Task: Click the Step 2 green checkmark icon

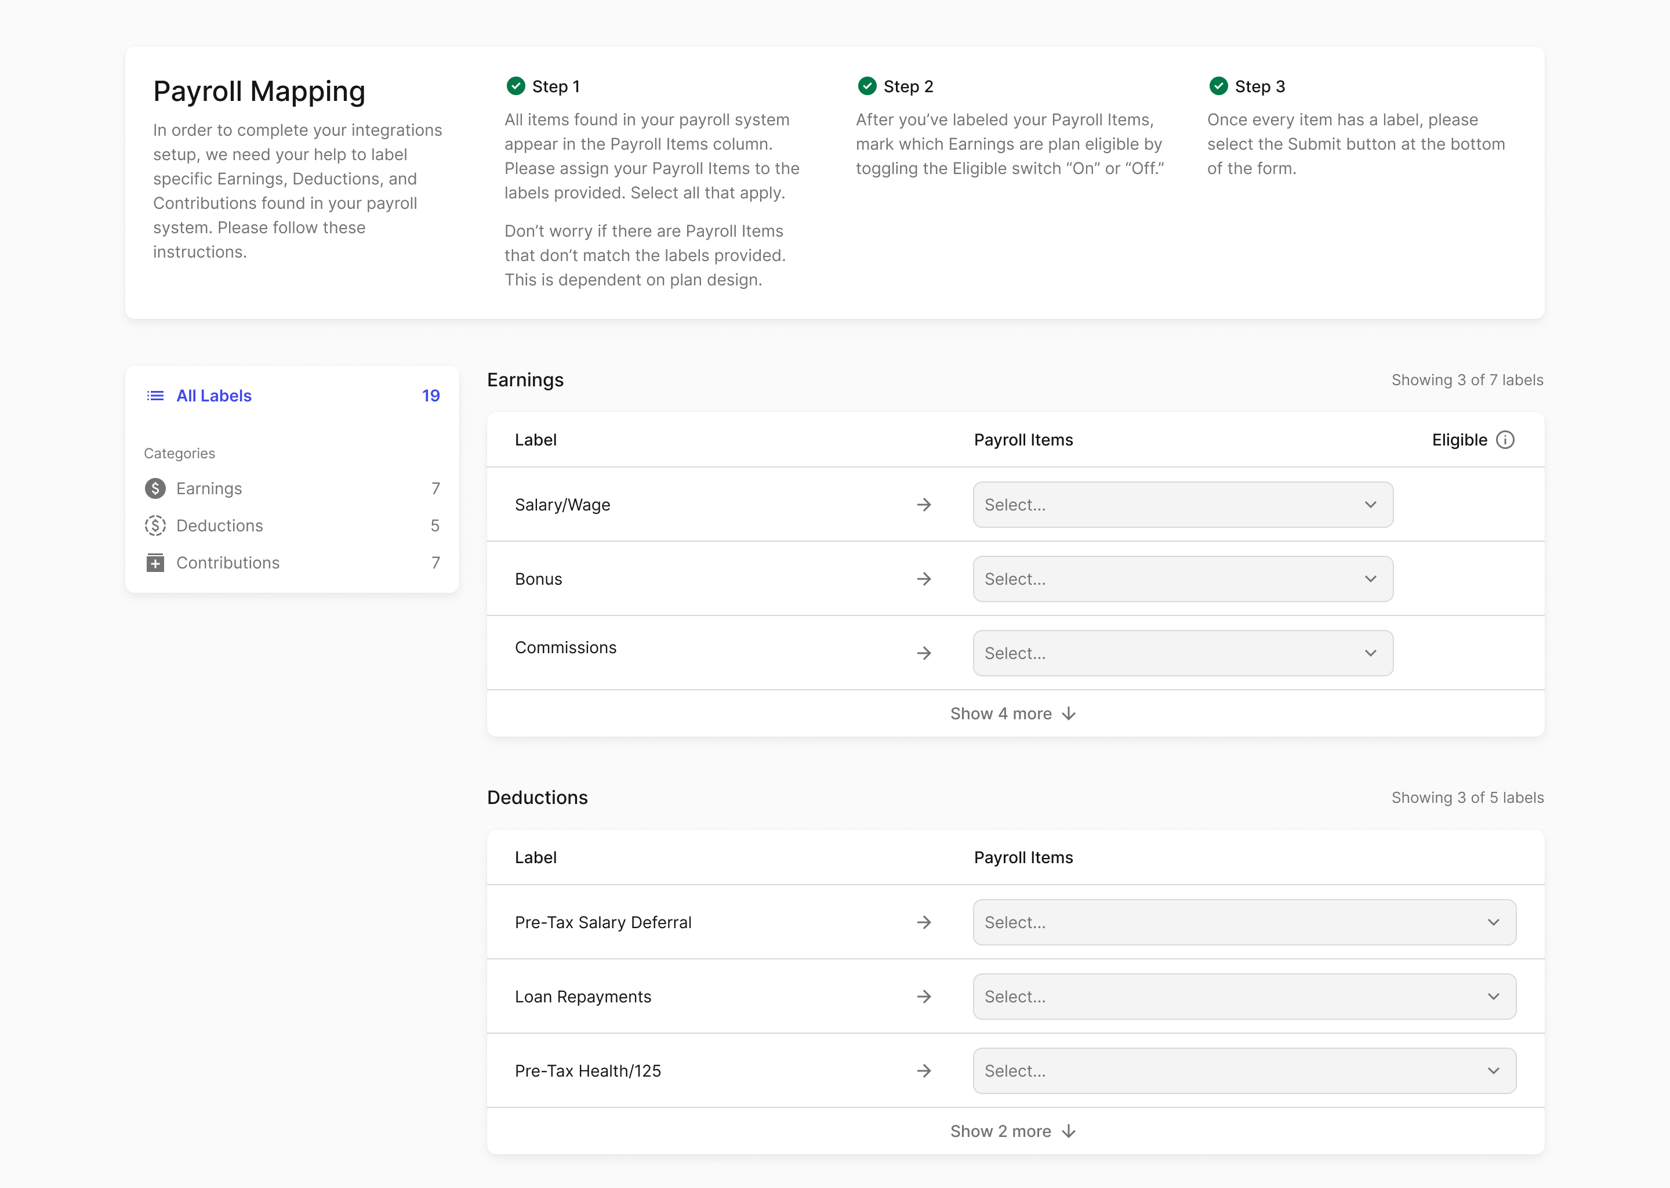Action: click(867, 86)
